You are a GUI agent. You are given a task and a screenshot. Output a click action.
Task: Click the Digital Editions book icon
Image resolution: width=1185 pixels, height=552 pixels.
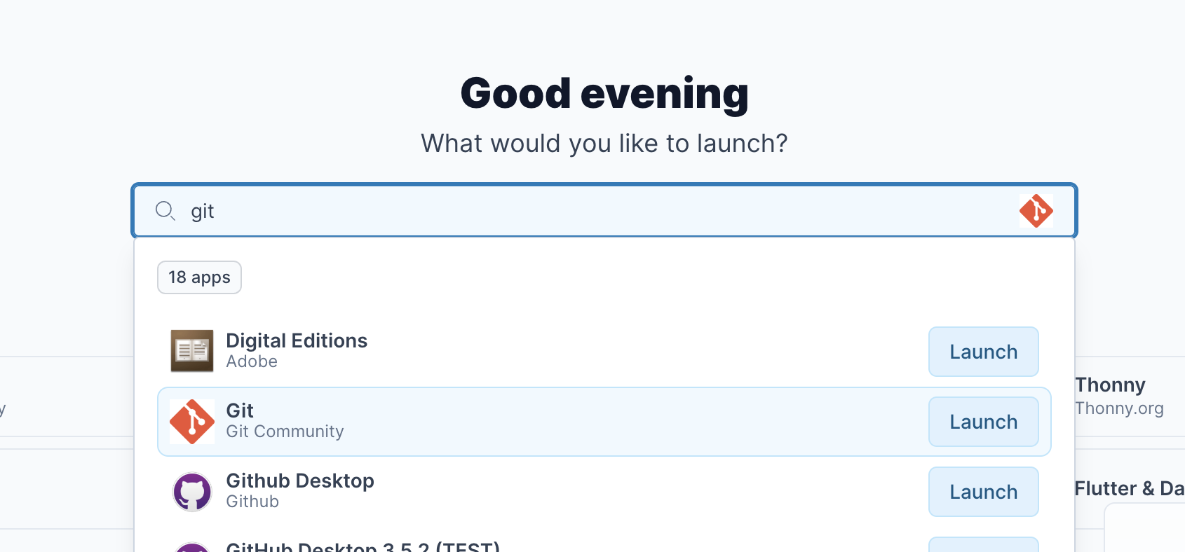[192, 351]
